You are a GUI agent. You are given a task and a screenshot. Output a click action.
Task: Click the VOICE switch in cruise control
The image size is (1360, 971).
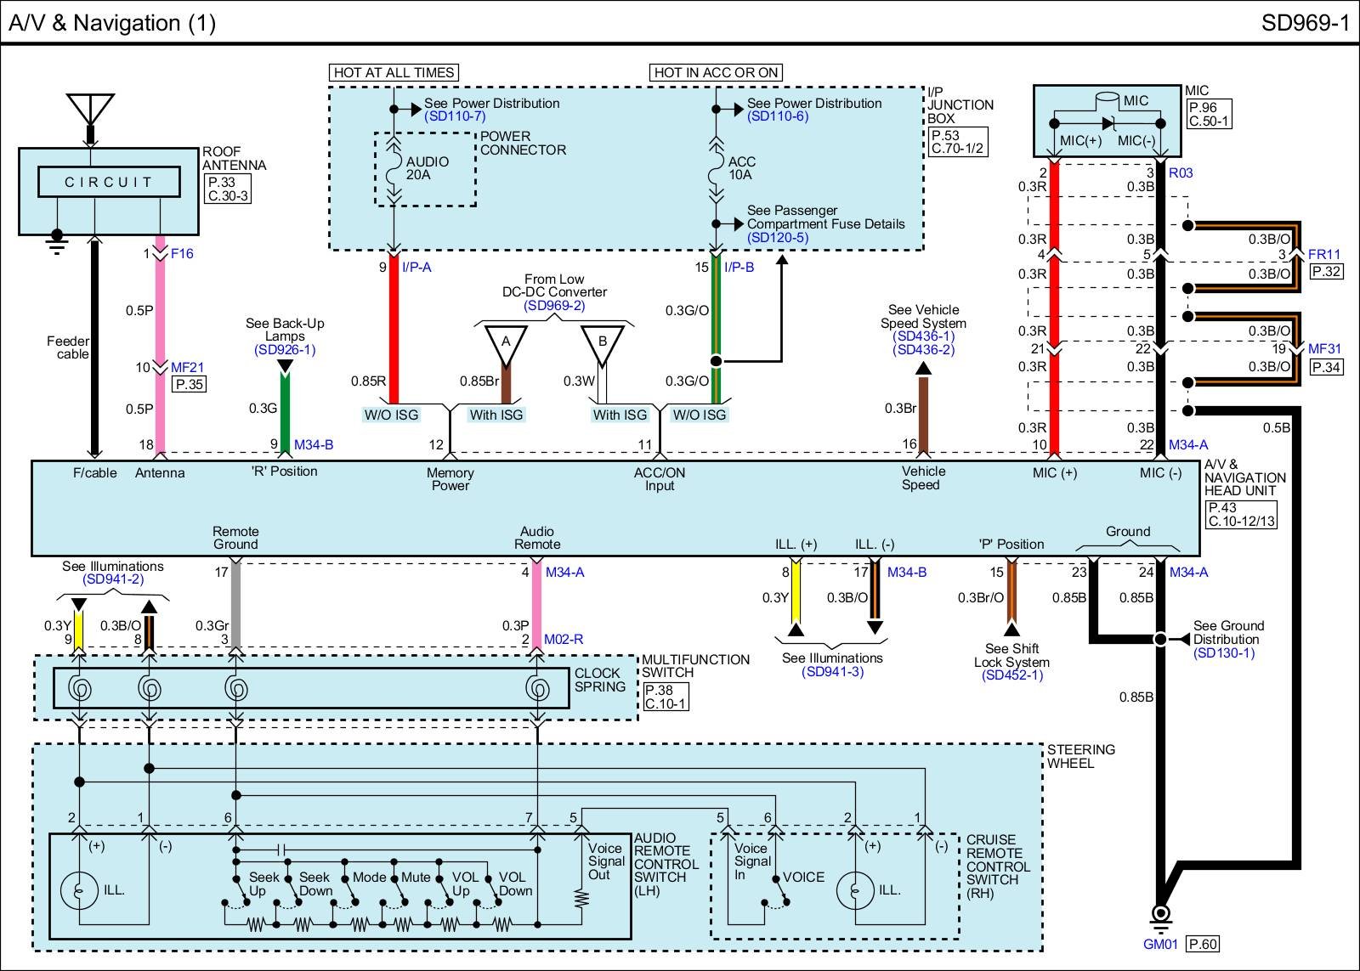[x=777, y=892]
